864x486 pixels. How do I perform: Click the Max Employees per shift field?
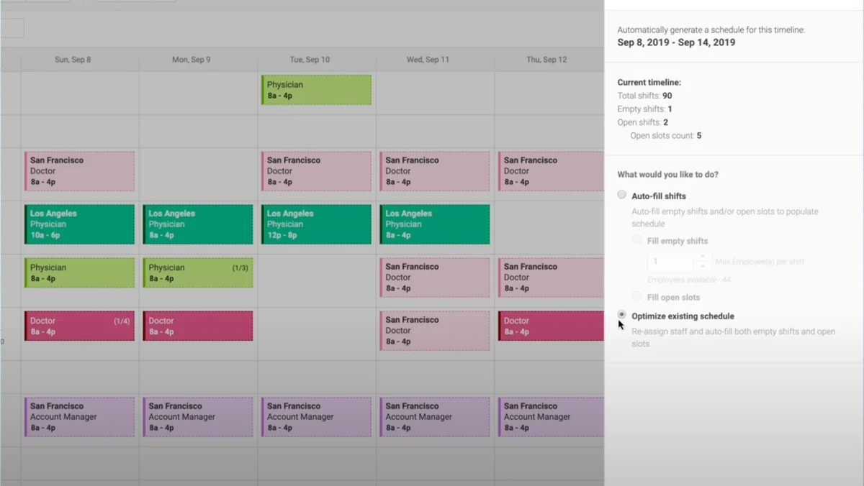tap(670, 262)
